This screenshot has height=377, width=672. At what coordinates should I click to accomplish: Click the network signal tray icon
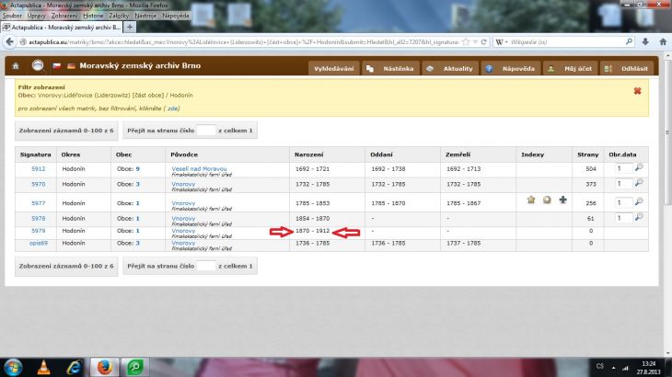click(x=625, y=368)
